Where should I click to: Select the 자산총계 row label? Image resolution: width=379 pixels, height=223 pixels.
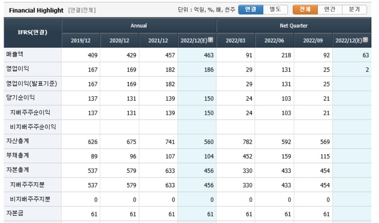point(17,141)
